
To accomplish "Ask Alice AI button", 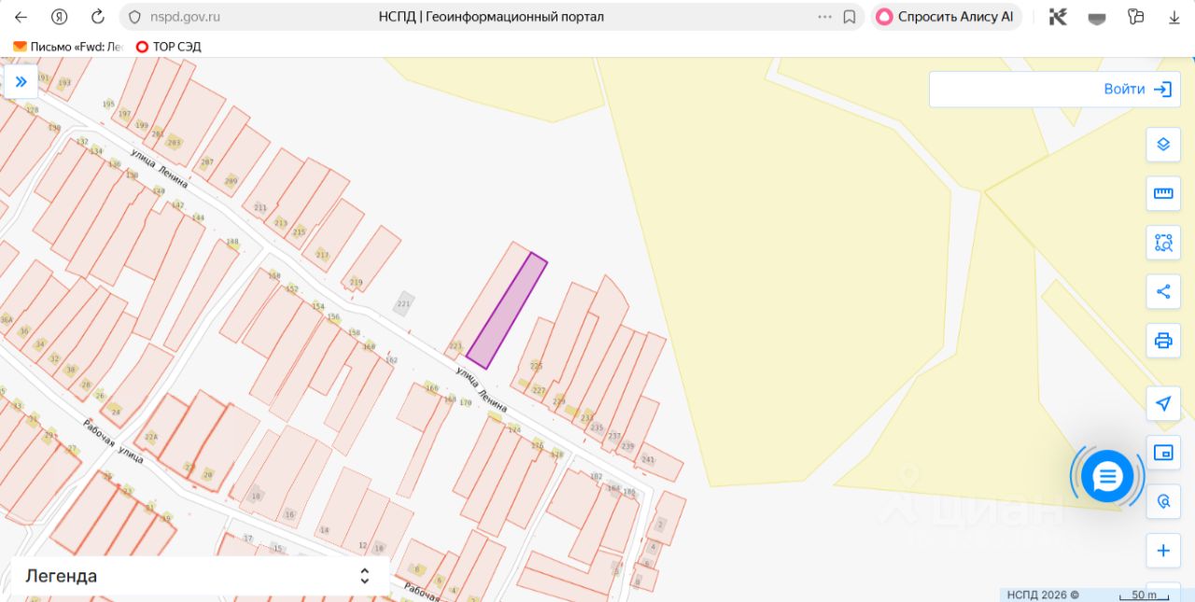I will [946, 17].
